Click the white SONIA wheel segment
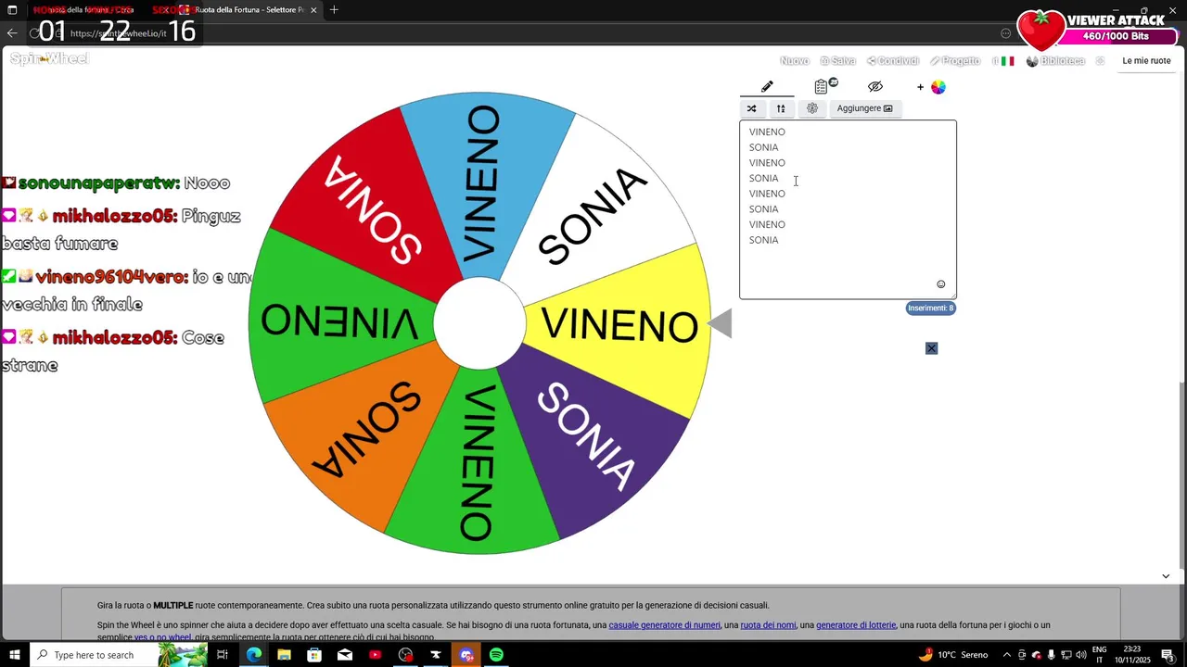Viewport: 1187px width, 667px height. tap(593, 213)
